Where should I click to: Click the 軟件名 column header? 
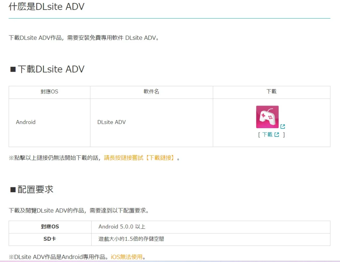(151, 92)
